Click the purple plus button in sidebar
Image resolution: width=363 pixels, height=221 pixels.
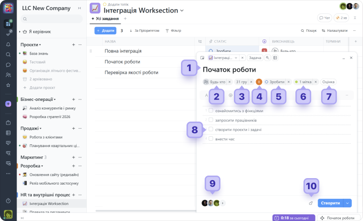click(8, 104)
